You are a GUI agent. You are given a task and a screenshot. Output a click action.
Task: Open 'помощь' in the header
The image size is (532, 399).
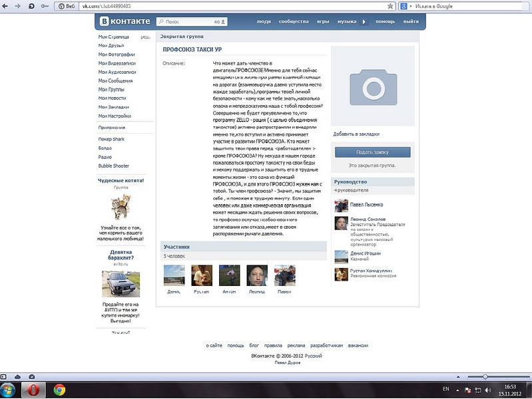point(385,21)
